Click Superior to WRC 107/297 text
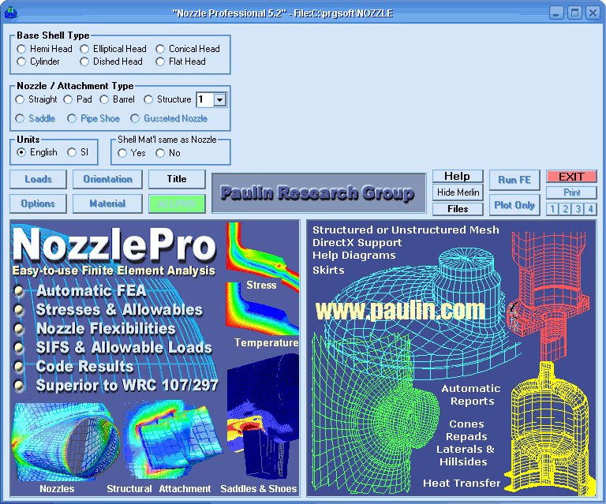 pos(127,386)
